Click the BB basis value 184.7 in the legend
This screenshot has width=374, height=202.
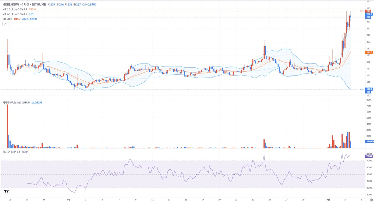coord(17,19)
